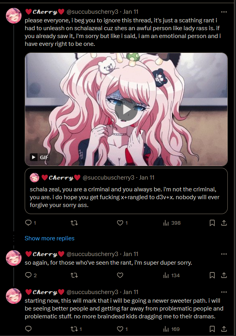This screenshot has height=336, width=236.
Task: Retweet the 'sweeter path' tweet
Action: click(76, 329)
